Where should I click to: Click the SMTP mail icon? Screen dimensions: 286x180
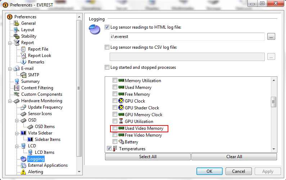point(23,75)
